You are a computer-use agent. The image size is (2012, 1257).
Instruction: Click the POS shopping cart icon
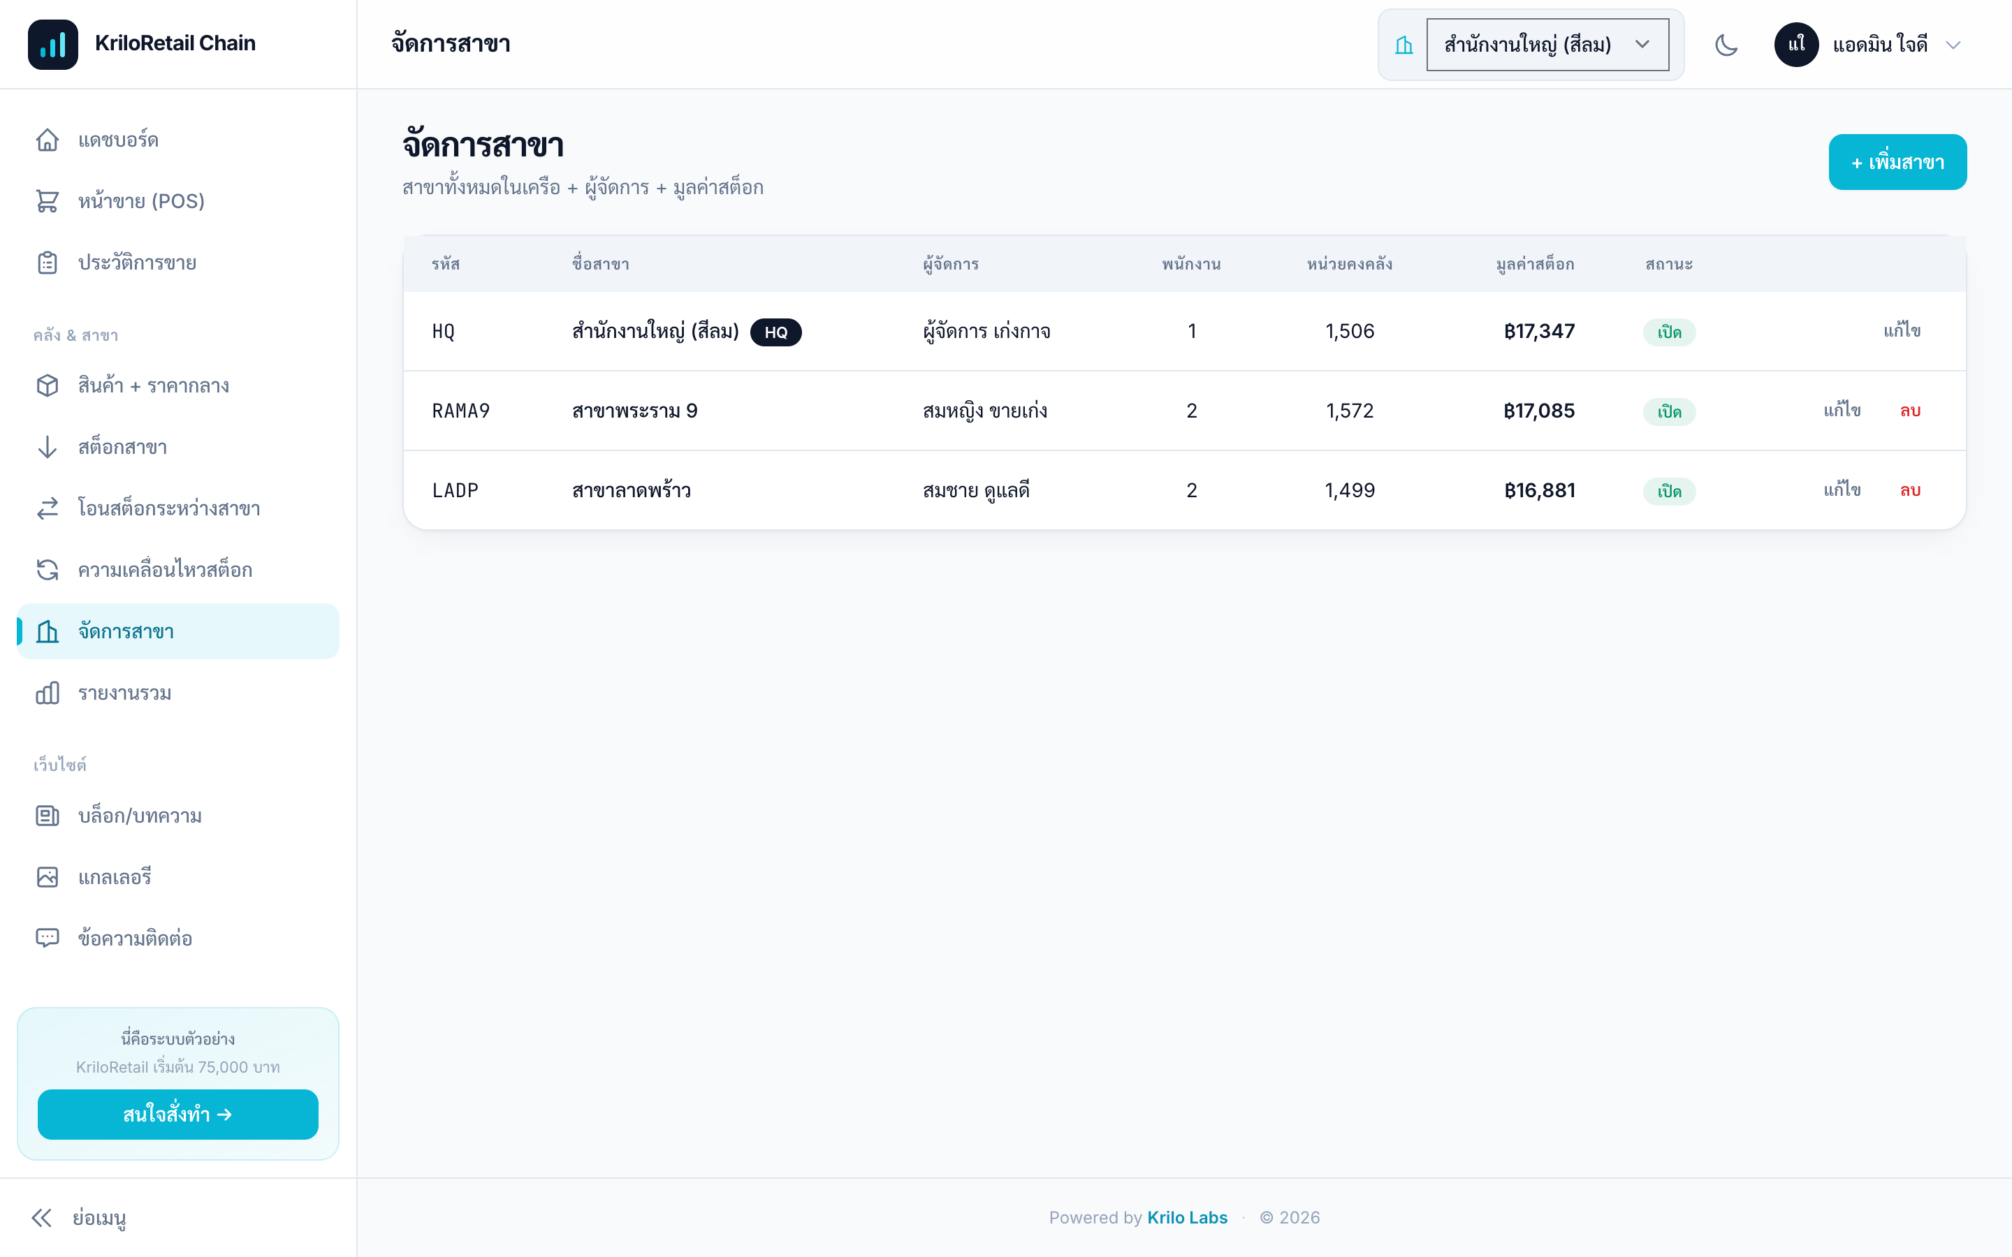(x=48, y=201)
